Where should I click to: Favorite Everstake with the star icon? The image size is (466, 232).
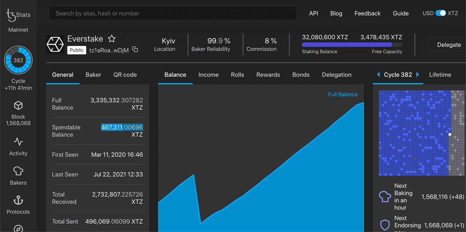(x=112, y=39)
